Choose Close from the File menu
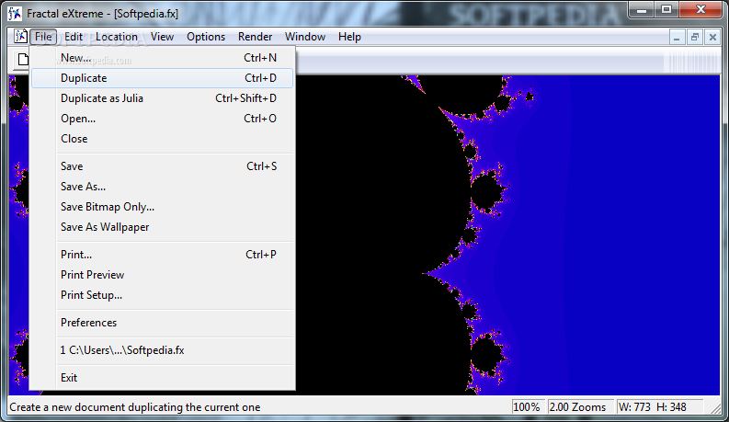Screen dimensions: 729x422 coord(163,139)
